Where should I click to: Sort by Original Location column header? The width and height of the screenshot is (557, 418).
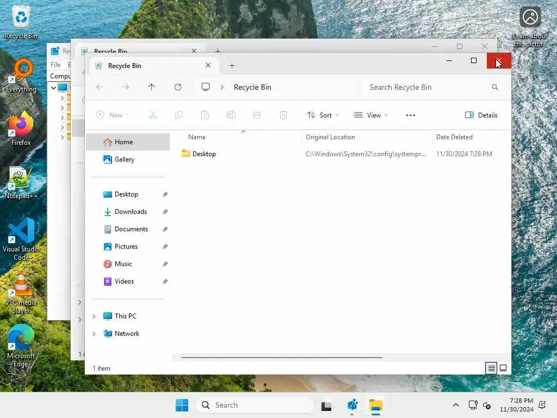click(x=330, y=137)
